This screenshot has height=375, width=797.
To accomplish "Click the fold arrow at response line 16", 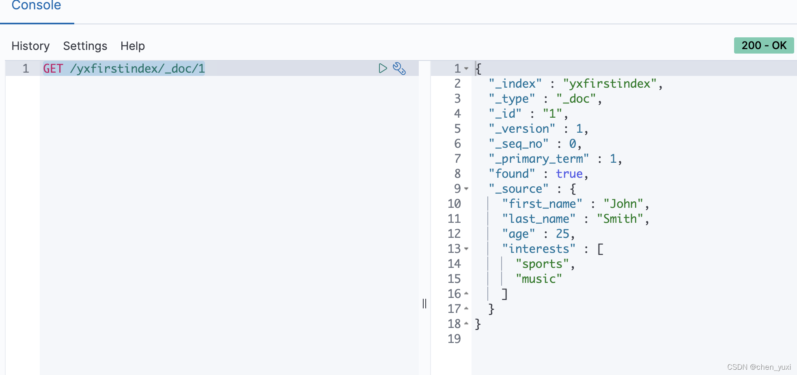I will [466, 293].
